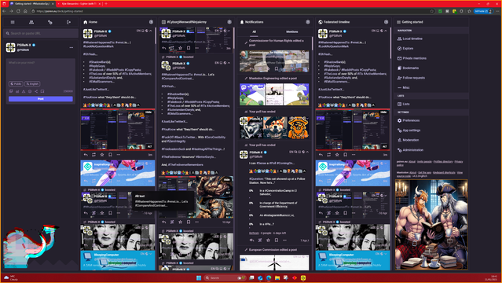This screenshot has height=283, width=502.
Task: Favourite the top Federated timeline post
Action: [337, 155]
